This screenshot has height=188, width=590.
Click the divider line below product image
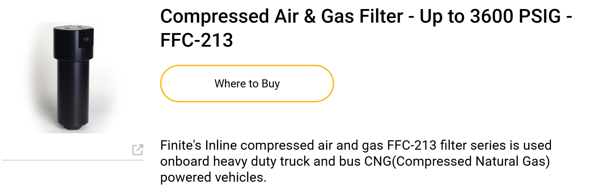tap(73, 160)
